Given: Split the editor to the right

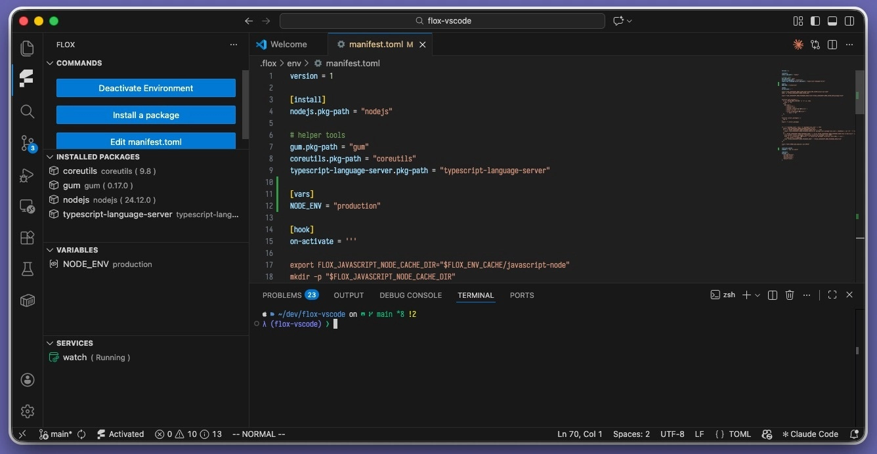Looking at the screenshot, I should point(832,45).
